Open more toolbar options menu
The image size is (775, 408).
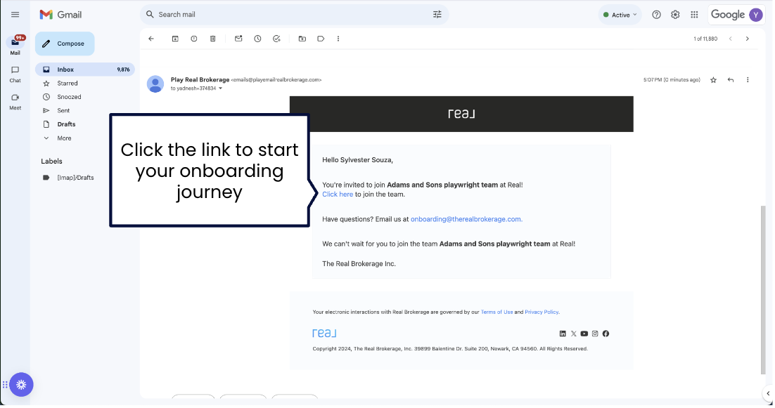[x=338, y=39]
